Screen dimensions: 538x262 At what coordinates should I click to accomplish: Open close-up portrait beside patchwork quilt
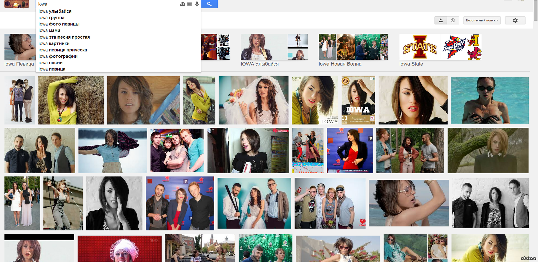coord(143,100)
